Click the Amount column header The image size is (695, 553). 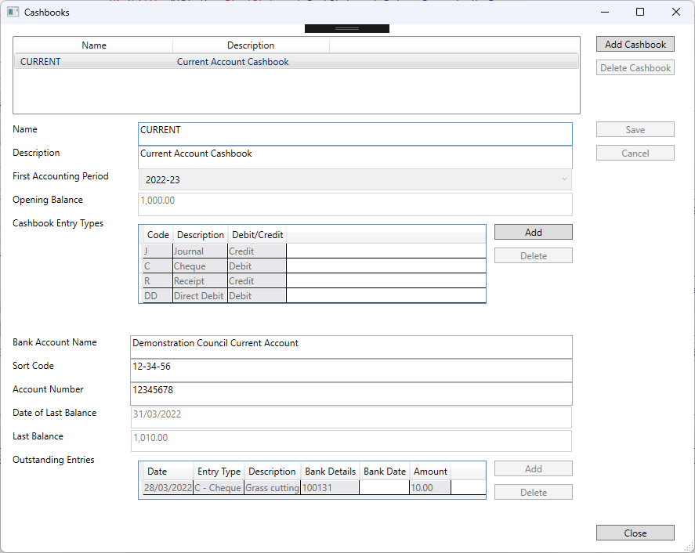pyautogui.click(x=430, y=472)
